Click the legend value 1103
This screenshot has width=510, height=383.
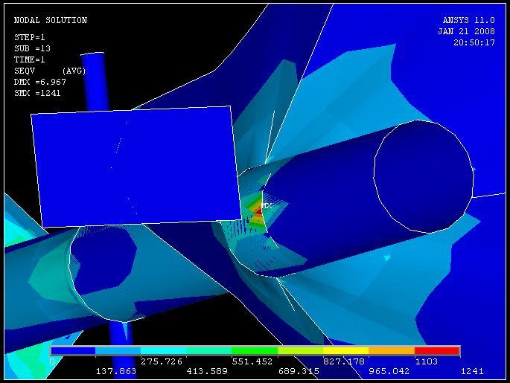[426, 361]
